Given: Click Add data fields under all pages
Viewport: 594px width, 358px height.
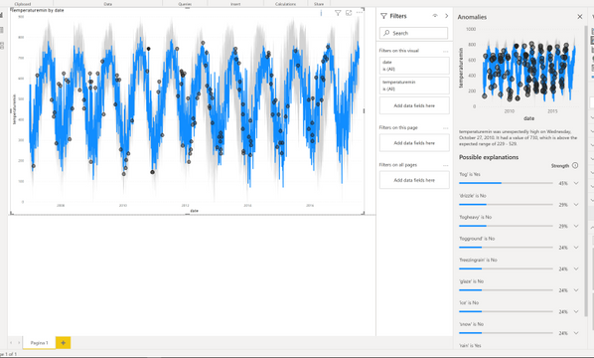Looking at the screenshot, I should [x=414, y=180].
